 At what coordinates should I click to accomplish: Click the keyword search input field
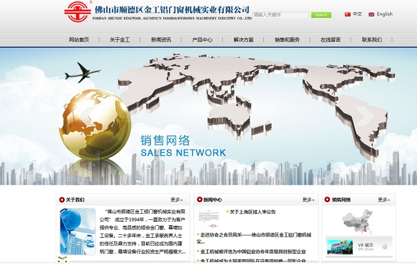coord(281,15)
